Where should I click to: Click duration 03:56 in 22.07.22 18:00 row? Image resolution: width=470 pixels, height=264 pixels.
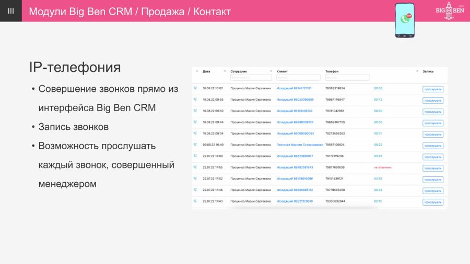pos(378,156)
